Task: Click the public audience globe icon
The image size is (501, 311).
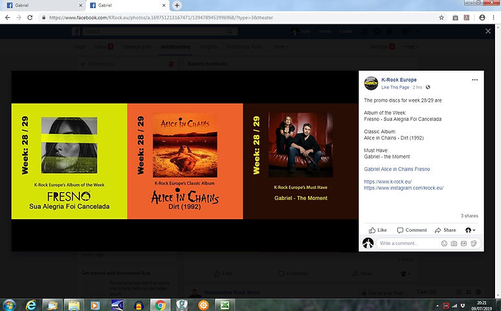Action: coord(428,87)
